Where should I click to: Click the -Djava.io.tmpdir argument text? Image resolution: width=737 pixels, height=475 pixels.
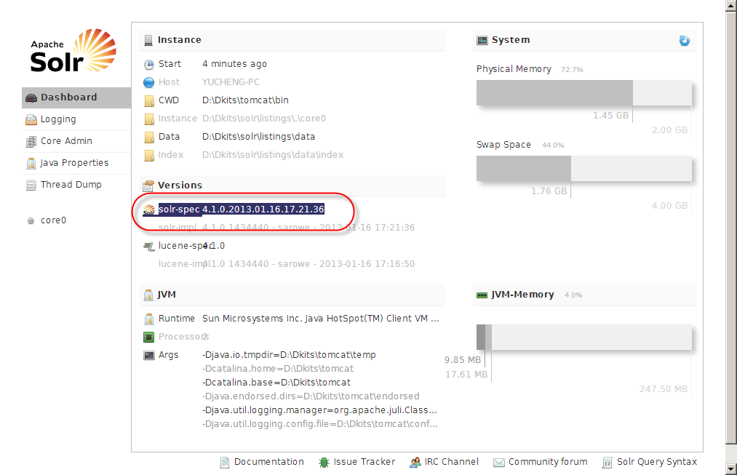289,355
